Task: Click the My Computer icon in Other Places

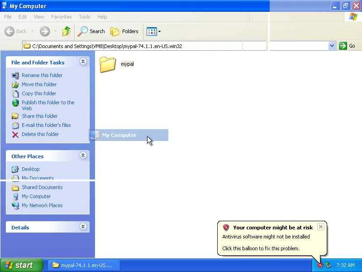Action: (15, 197)
